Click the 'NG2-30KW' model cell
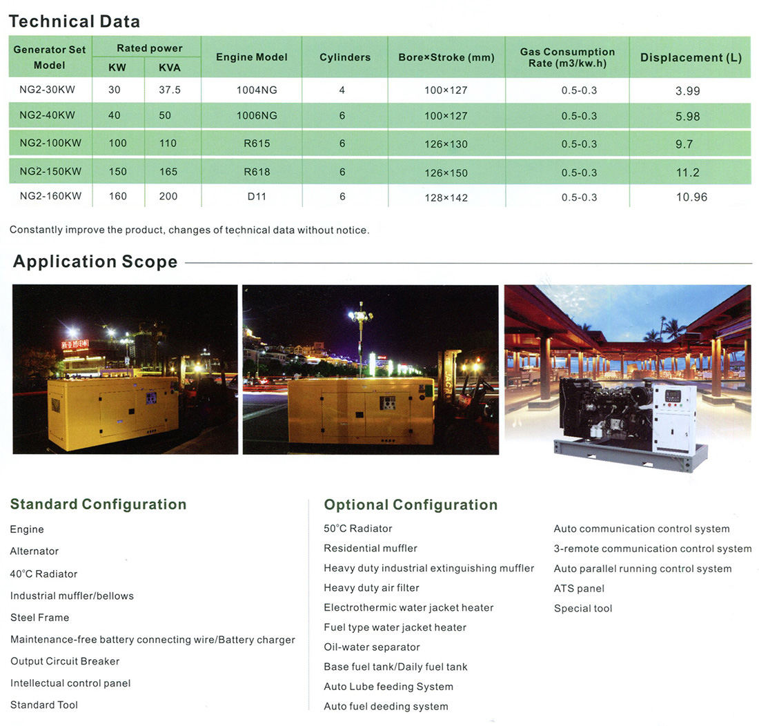 click(48, 90)
